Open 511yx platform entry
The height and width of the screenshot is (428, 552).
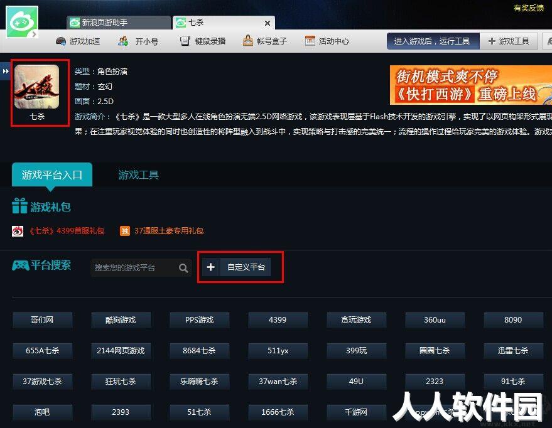click(x=278, y=351)
